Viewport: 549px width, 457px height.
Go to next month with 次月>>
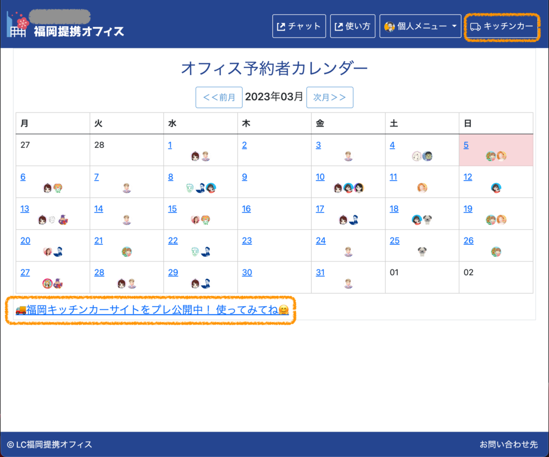[x=329, y=97]
